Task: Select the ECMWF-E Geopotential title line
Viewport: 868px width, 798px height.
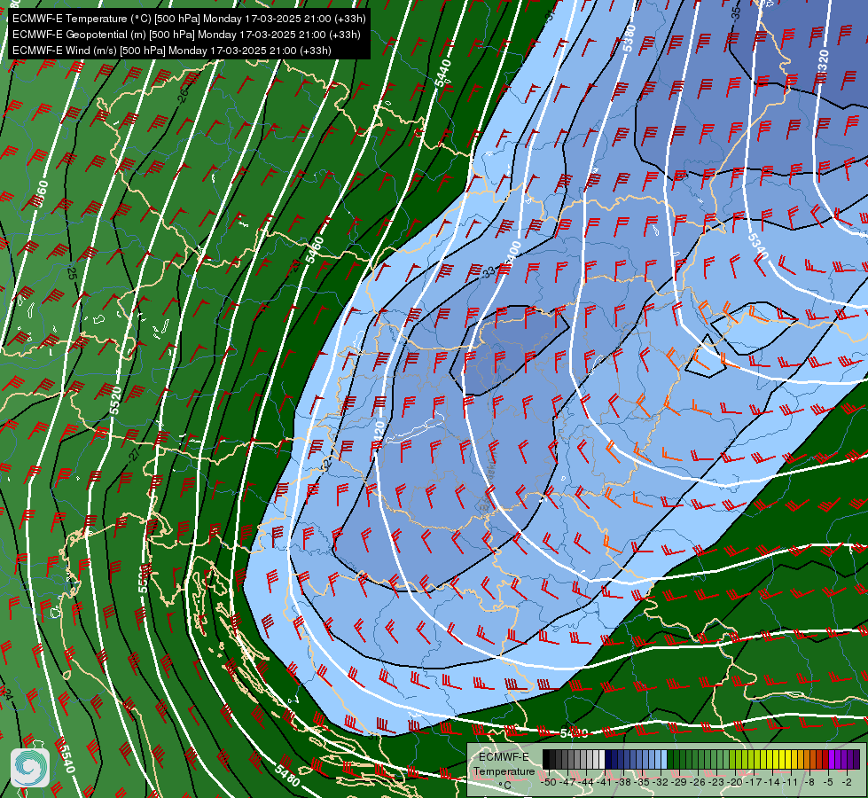Action: 186,35
